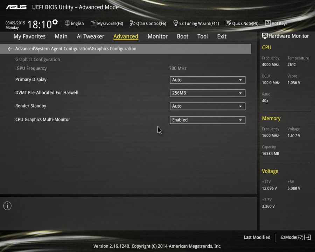
Task: Open the Render Standby dropdown
Action: [x=207, y=106]
